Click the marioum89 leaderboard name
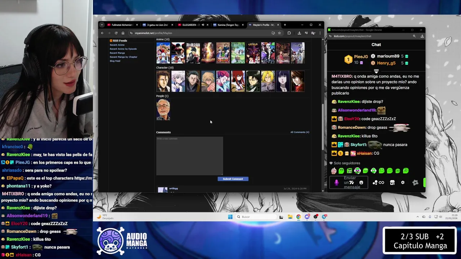 click(388, 56)
